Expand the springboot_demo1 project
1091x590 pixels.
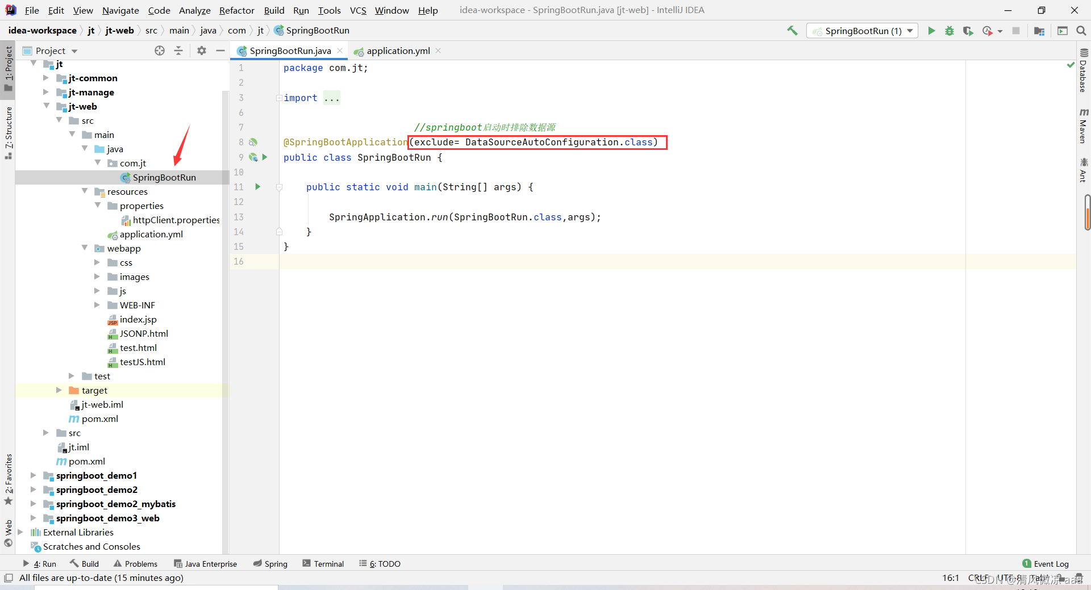33,475
